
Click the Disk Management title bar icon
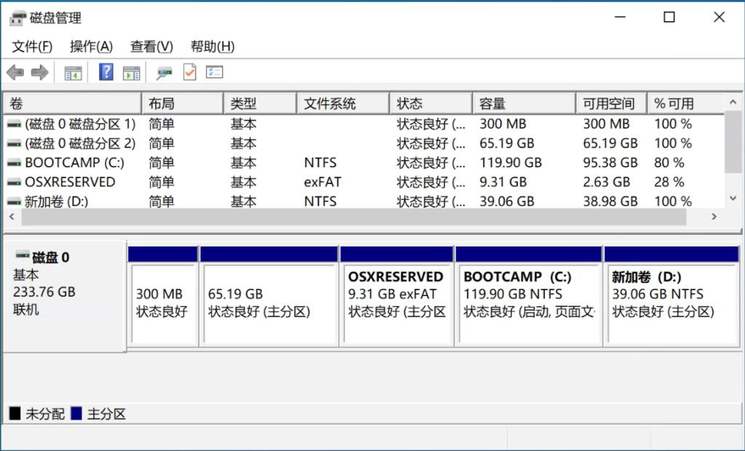(x=16, y=17)
